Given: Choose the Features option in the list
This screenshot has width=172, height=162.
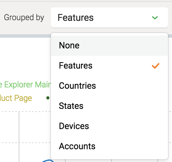Looking at the screenshot, I should pyautogui.click(x=109, y=66).
